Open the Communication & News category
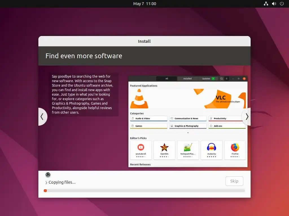The height and width of the screenshot is (216, 289). pos(188,118)
